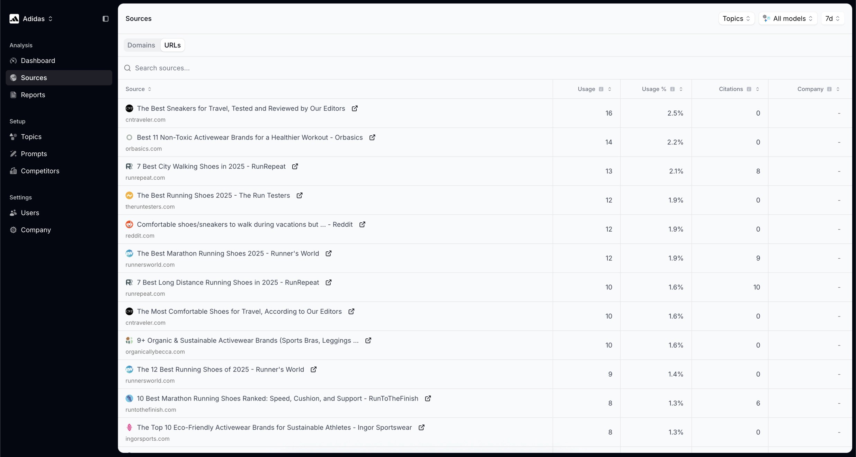The image size is (856, 457).
Task: Click the info icon next to Company header
Action: [x=829, y=89]
